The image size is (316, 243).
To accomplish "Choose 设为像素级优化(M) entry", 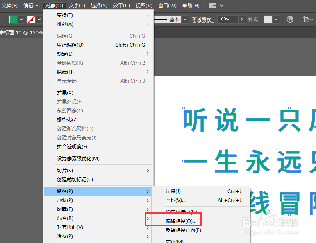I will click(x=98, y=159).
